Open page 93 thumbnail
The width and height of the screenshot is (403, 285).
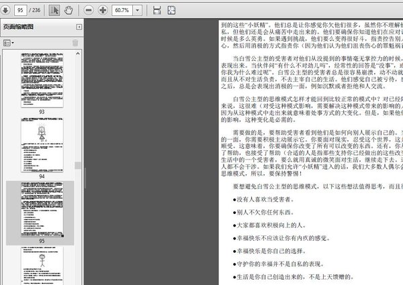[x=42, y=80]
